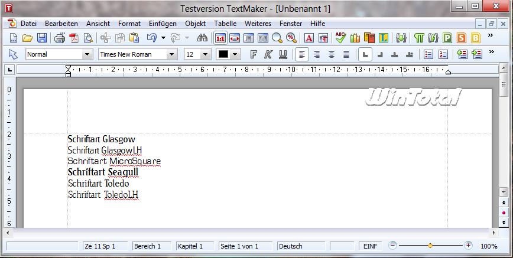Image resolution: width=513 pixels, height=258 pixels.
Task: Open the Normal paragraph style dropdown
Action: click(87, 54)
